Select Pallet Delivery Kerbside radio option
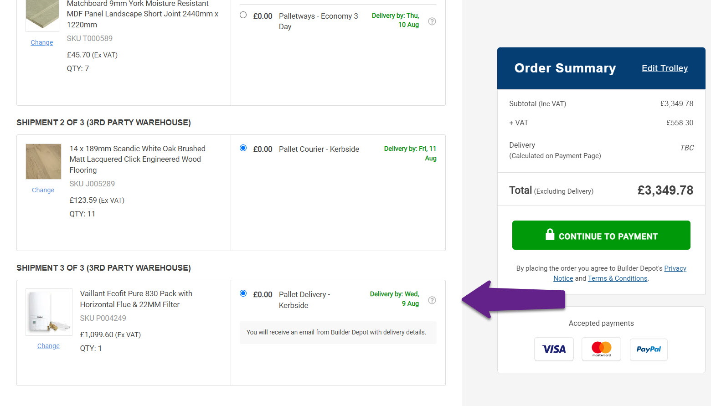711x406 pixels. pos(243,293)
